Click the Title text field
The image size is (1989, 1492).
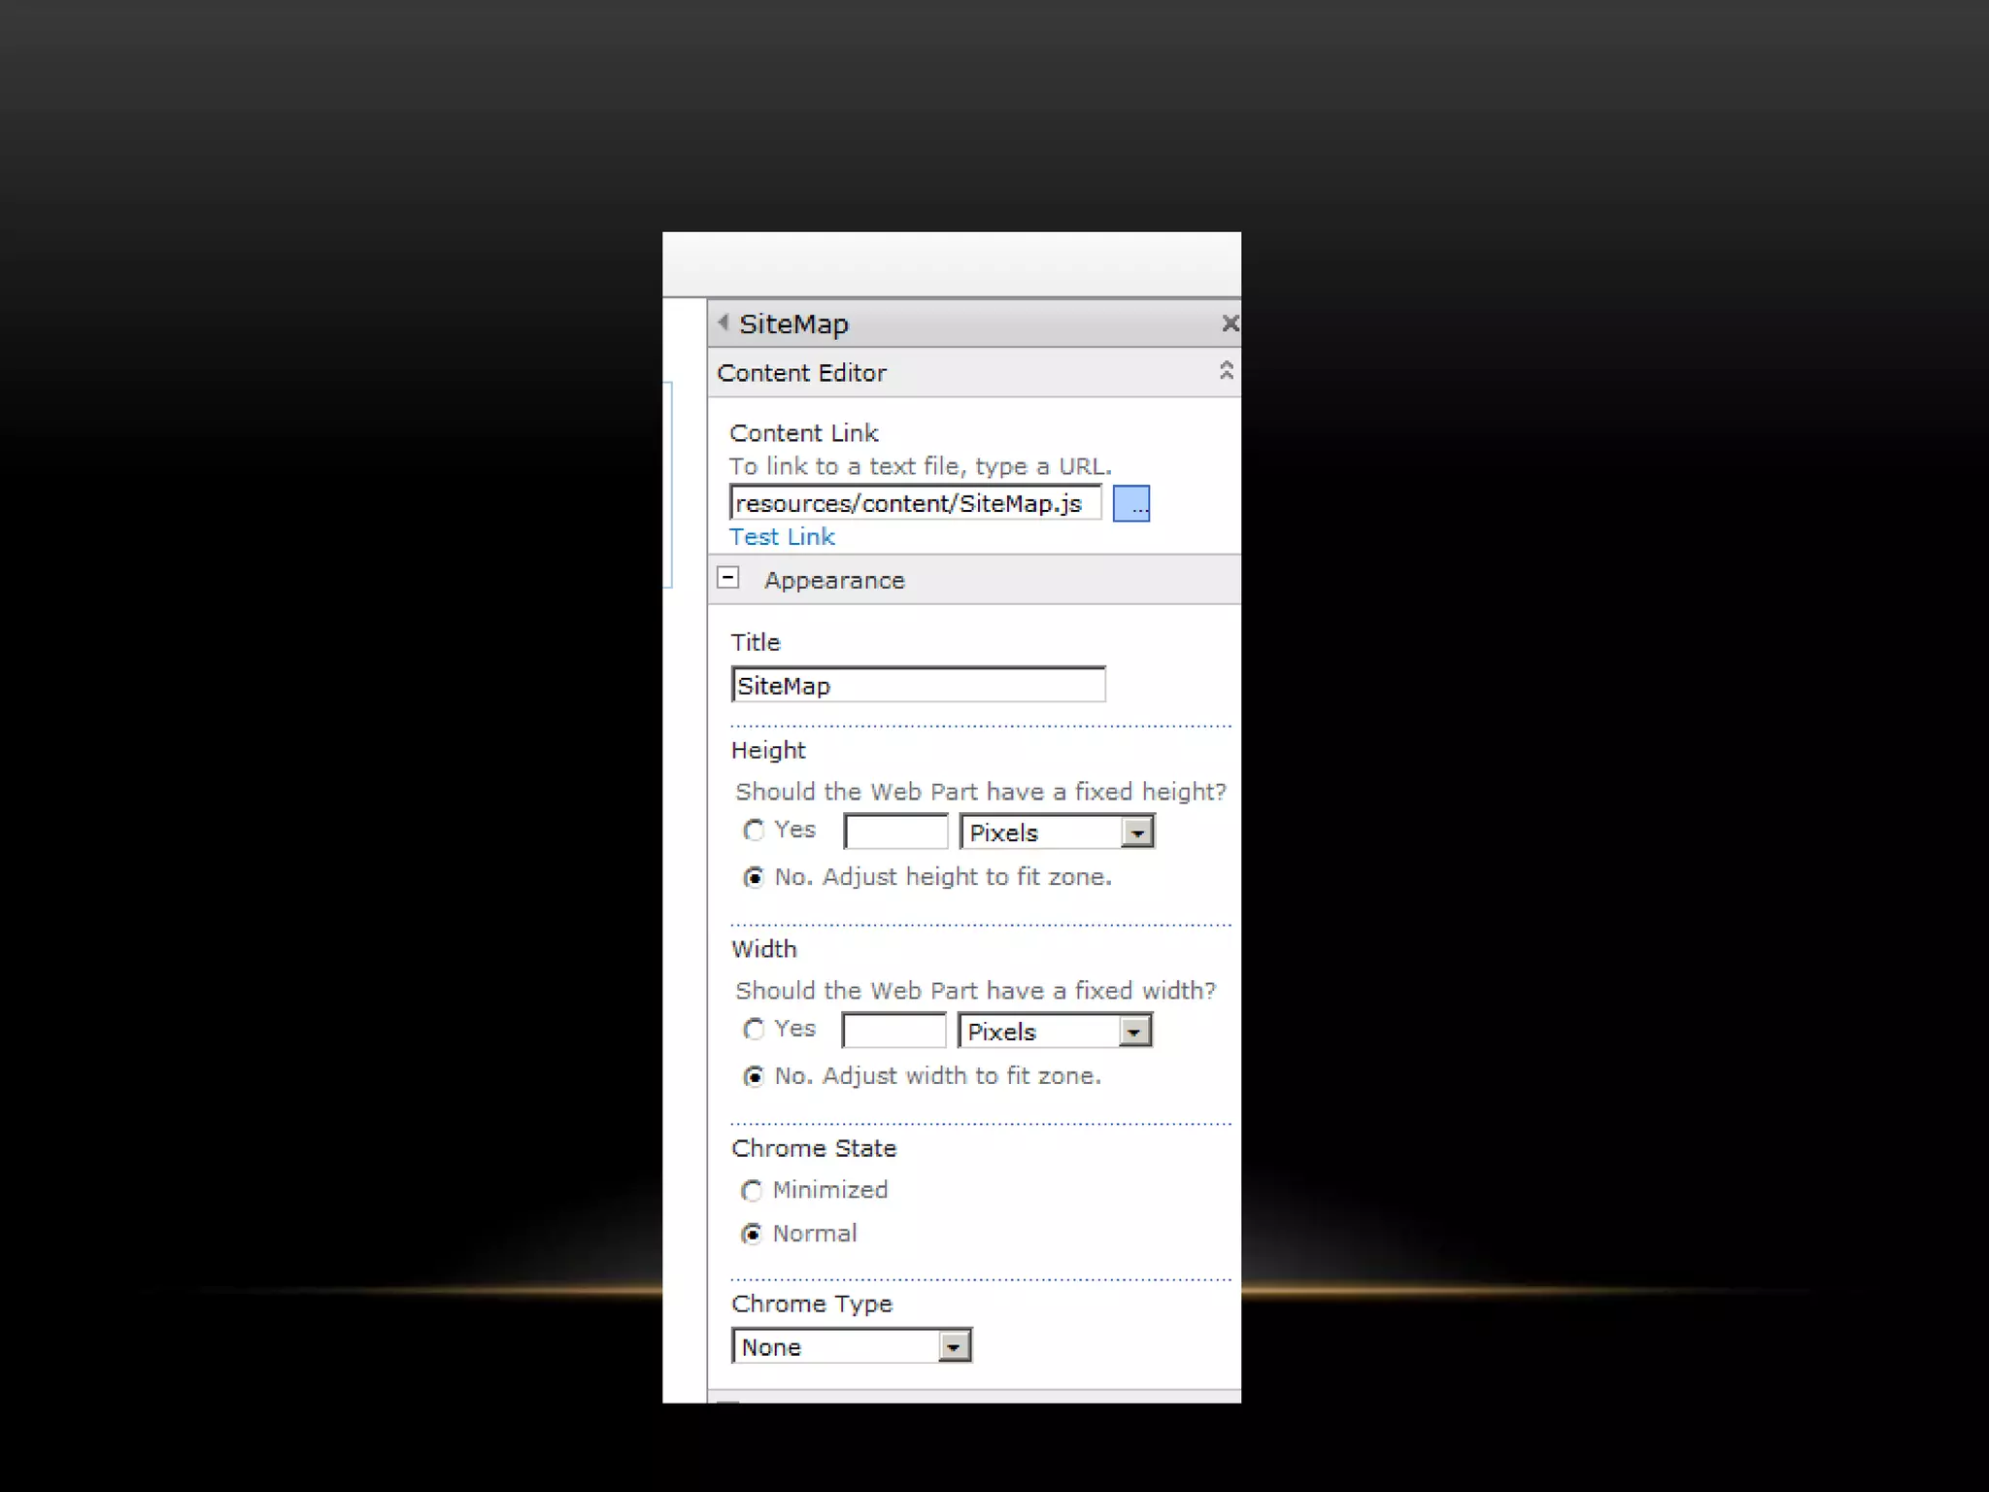point(918,685)
